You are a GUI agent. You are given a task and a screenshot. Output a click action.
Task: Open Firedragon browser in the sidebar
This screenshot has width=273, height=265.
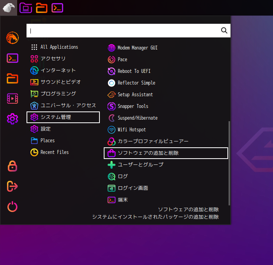click(x=12, y=38)
